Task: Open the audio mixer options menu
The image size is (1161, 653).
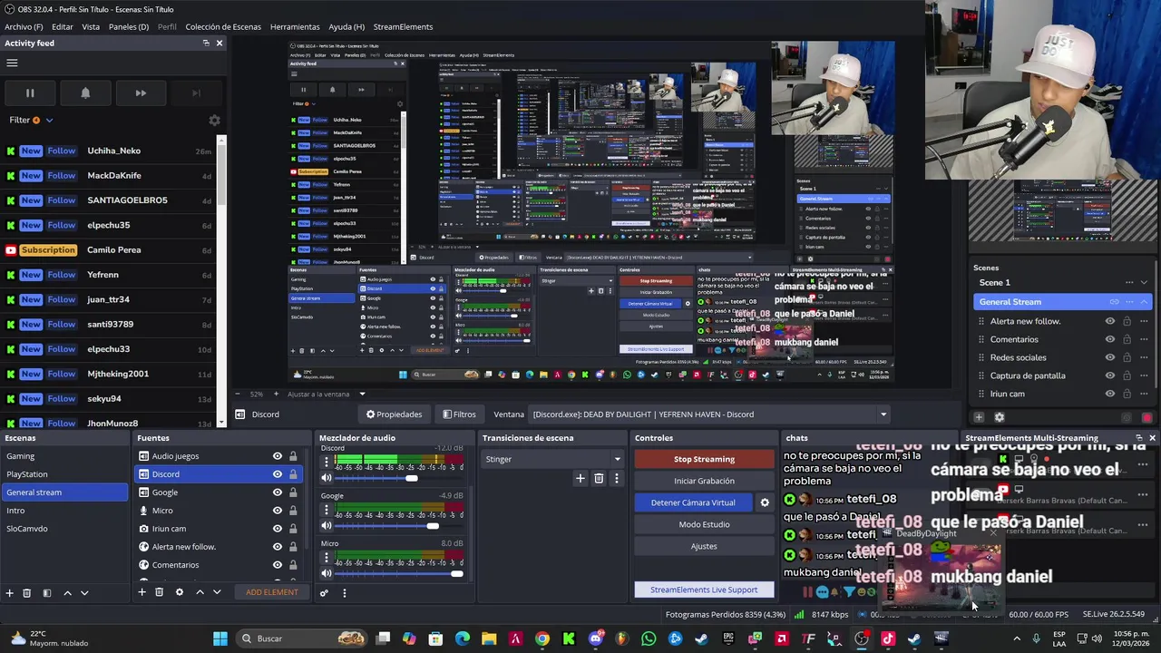Action: pyautogui.click(x=344, y=593)
